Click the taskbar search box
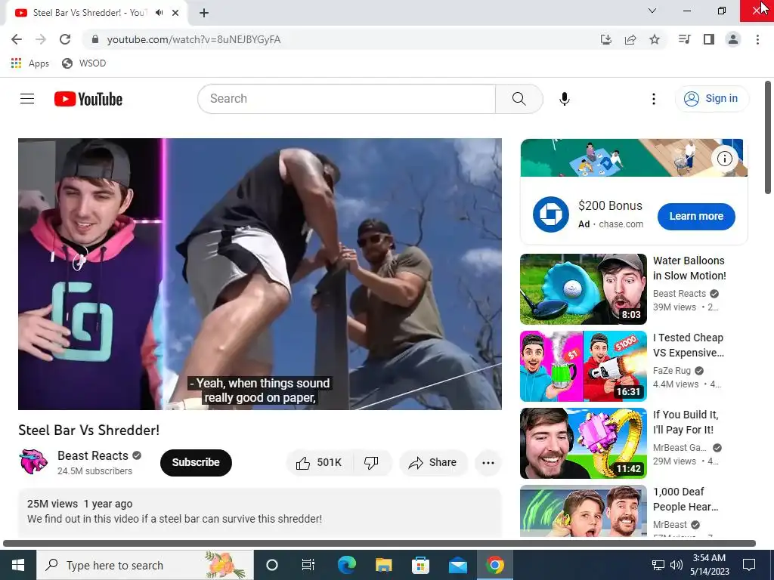This screenshot has height=580, width=774. tap(145, 565)
